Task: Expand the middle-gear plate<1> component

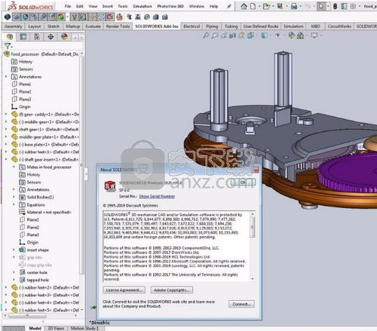Action: click(6, 136)
